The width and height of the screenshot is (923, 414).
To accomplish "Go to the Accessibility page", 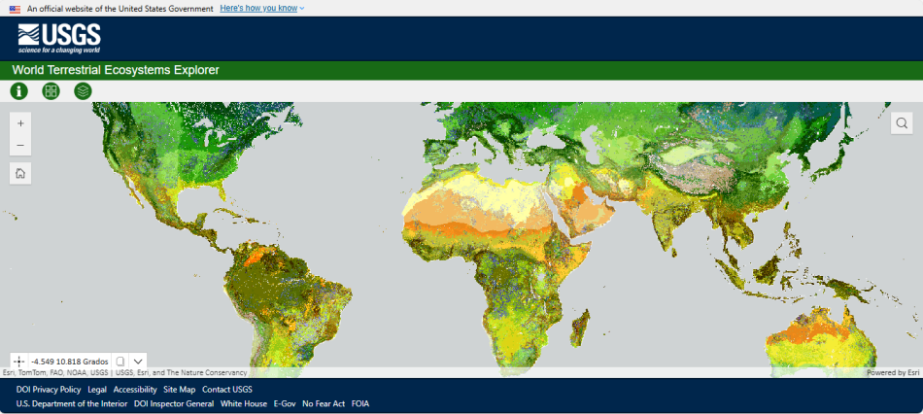I will (135, 389).
